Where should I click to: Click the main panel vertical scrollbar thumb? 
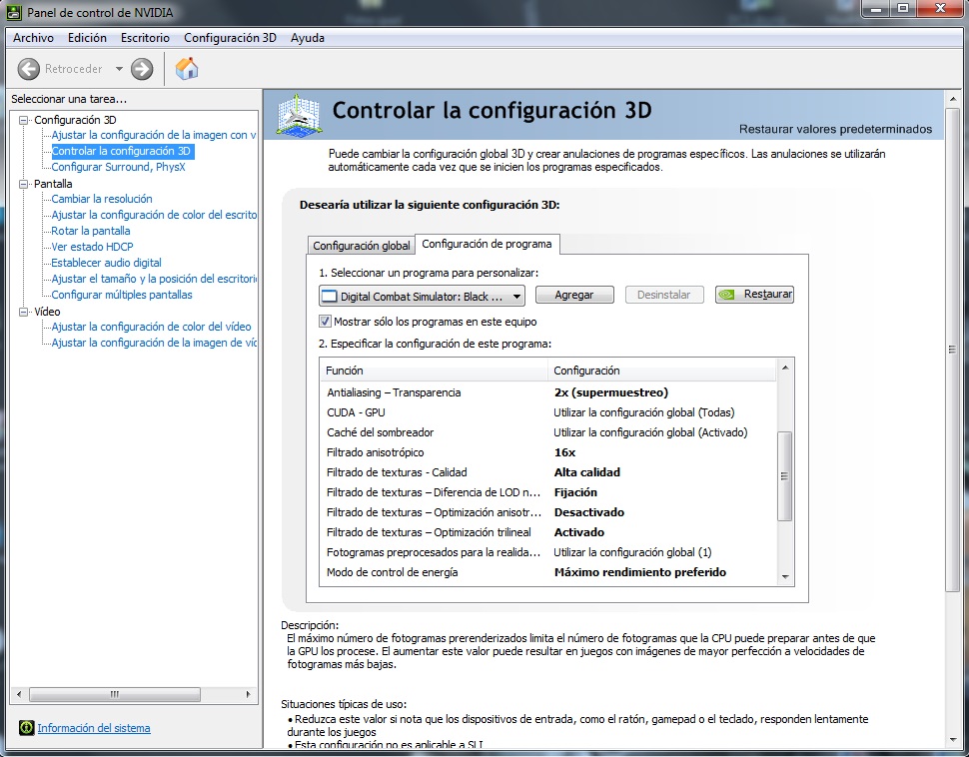pos(952,350)
